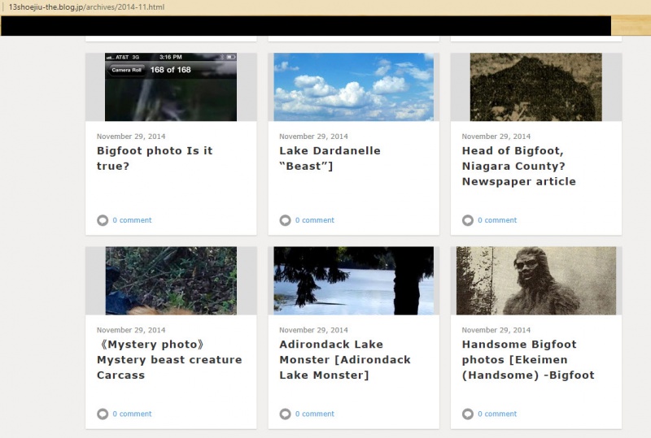This screenshot has height=438, width=651.
Task: Open the 'Bigfoot photo Is it true?' article
Action: pos(155,158)
